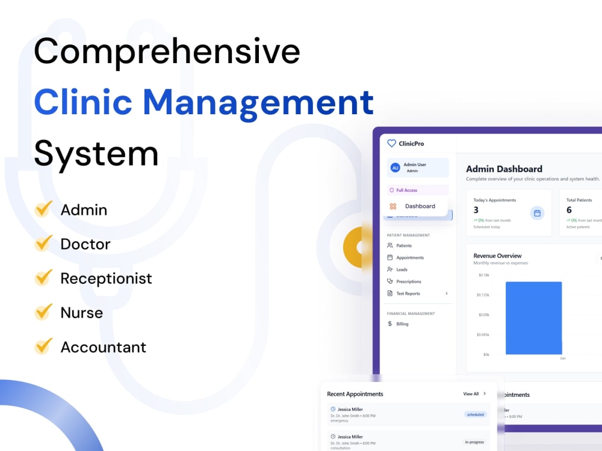Click the check mark beside Accountant
The height and width of the screenshot is (451, 602).
[43, 346]
